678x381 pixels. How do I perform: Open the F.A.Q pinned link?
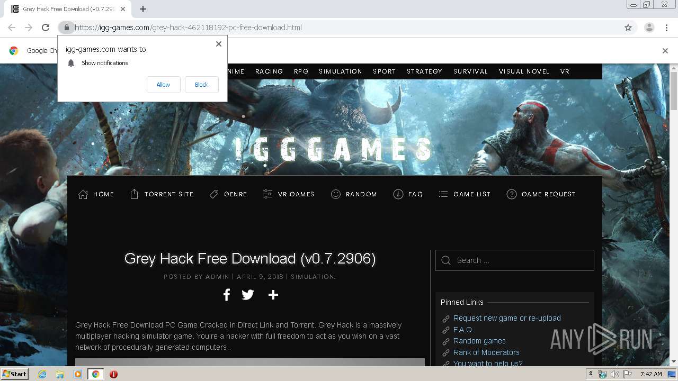coord(462,330)
